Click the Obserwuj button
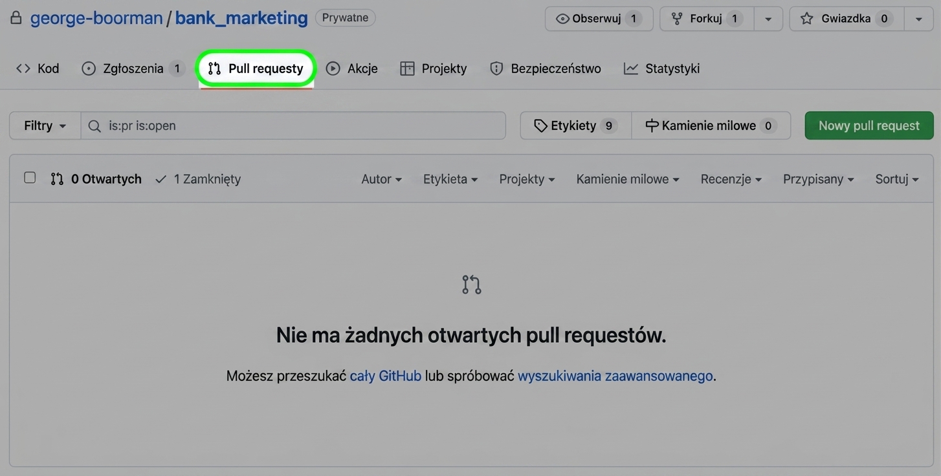 tap(599, 19)
